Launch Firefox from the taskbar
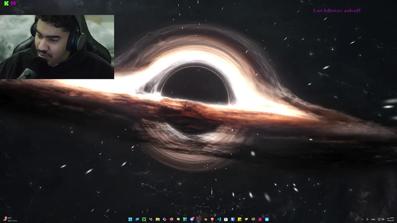This screenshot has height=223, width=397. [x=171, y=219]
